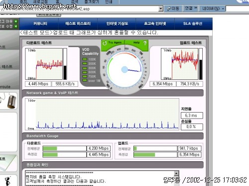Click the Help question mark icon
The image size is (249, 186).
[145, 43]
